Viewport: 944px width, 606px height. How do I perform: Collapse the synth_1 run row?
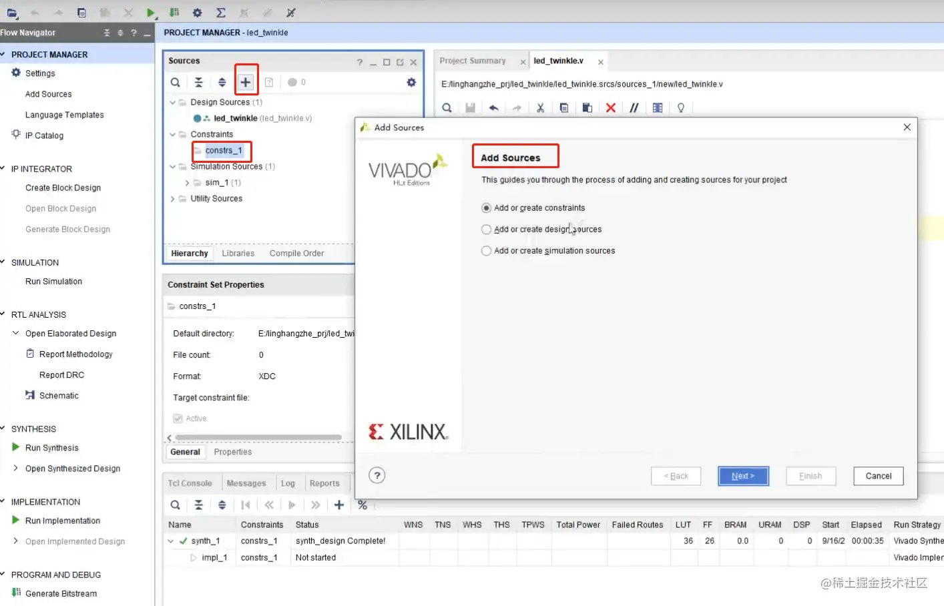171,541
